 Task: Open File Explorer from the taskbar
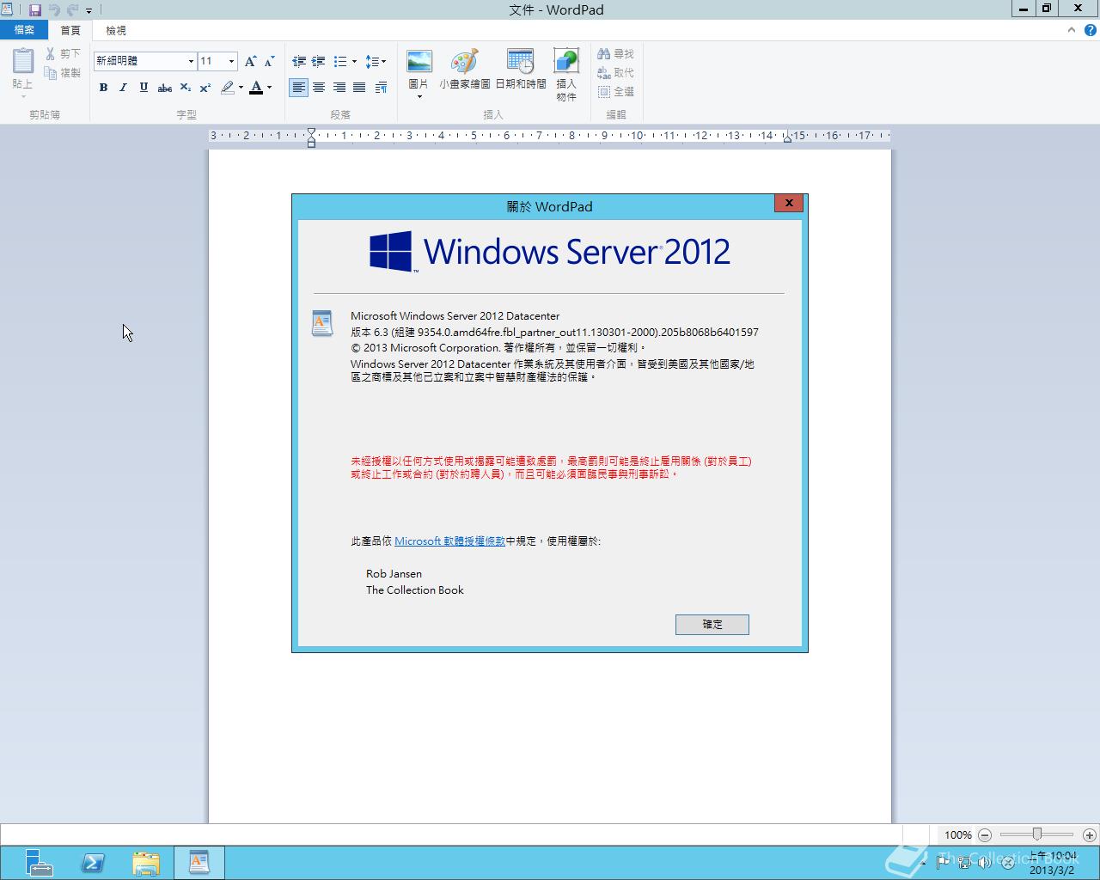146,863
